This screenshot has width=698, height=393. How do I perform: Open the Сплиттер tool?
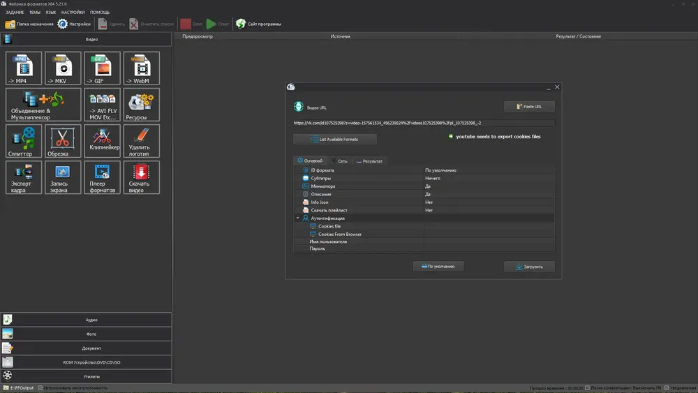point(24,141)
